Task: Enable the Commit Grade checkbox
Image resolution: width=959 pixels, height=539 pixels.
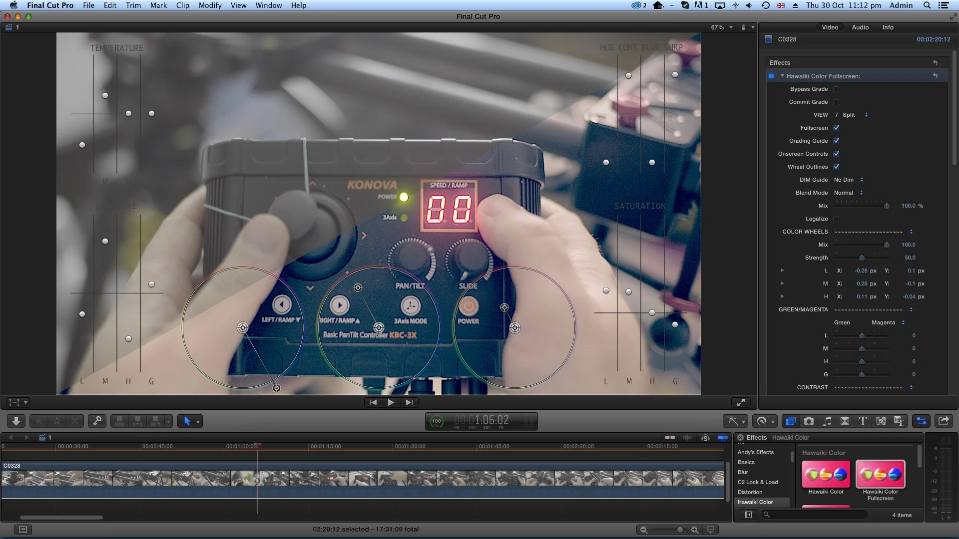Action: (x=836, y=102)
